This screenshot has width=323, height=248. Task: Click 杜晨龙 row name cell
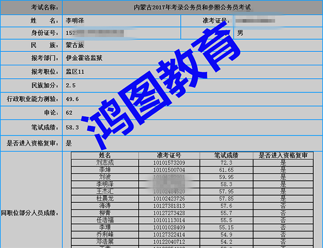pos(105,198)
